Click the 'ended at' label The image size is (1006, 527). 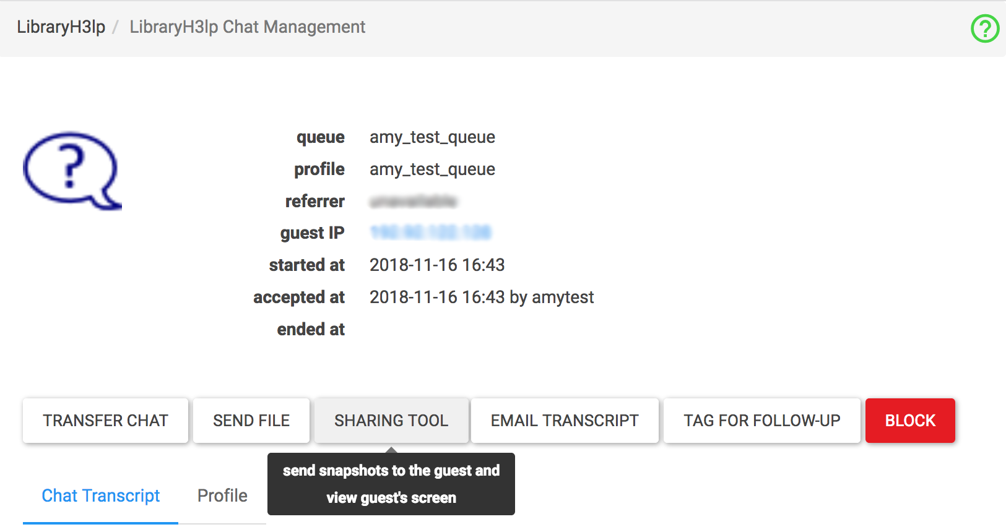(311, 330)
